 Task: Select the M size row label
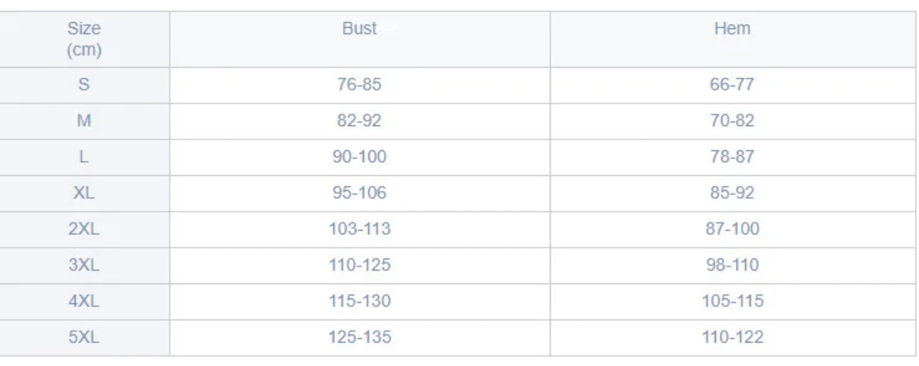(84, 120)
